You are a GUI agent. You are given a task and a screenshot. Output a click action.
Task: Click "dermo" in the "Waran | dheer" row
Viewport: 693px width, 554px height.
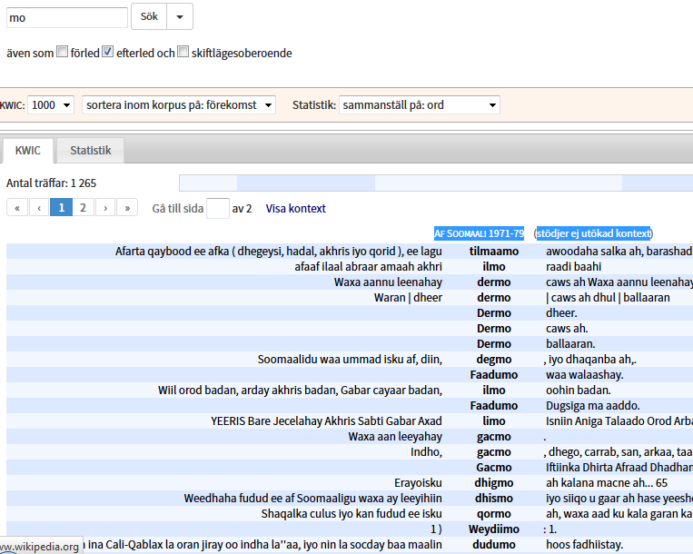tap(494, 298)
